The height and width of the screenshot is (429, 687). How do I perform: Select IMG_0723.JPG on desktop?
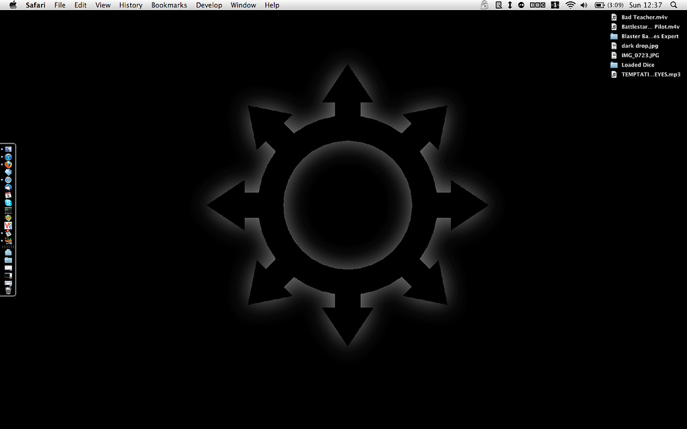tap(635, 55)
